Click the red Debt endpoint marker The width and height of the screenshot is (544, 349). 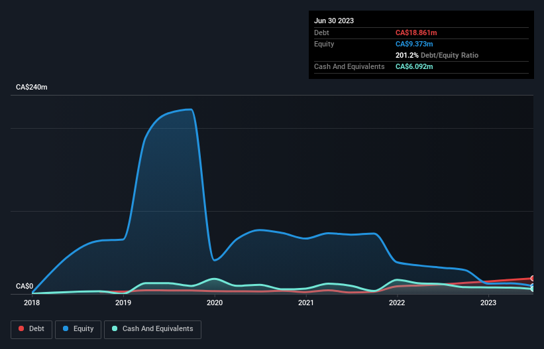tap(533, 279)
